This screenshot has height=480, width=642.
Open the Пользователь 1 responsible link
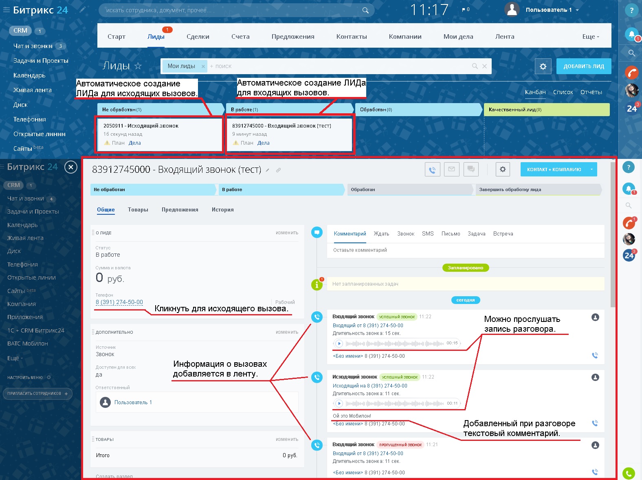click(133, 402)
